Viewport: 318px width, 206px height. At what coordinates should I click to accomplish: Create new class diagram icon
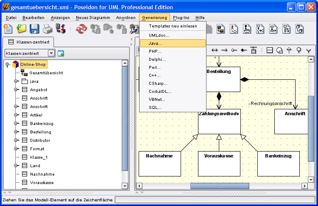[220, 29]
